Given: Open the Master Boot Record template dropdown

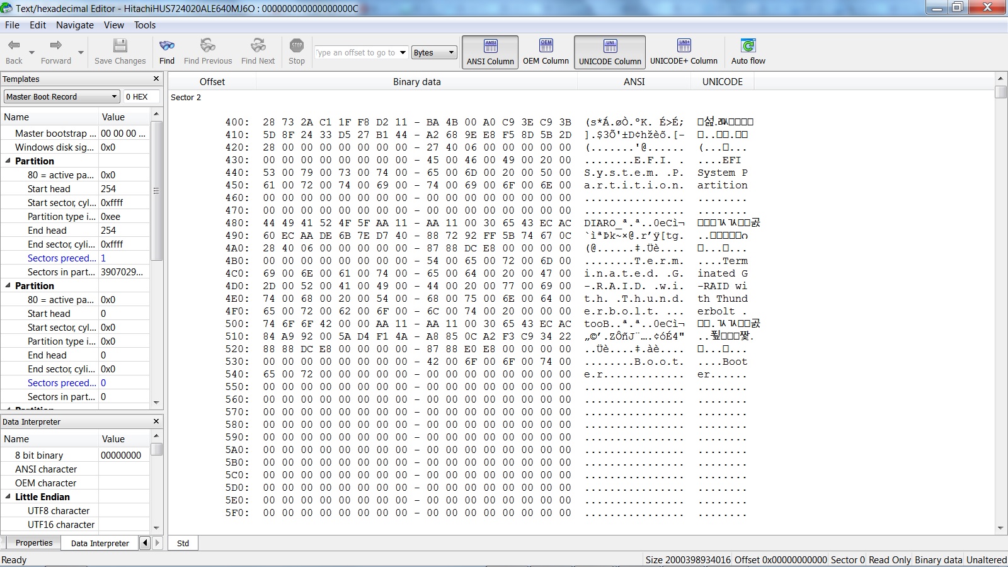Looking at the screenshot, I should pyautogui.click(x=62, y=96).
